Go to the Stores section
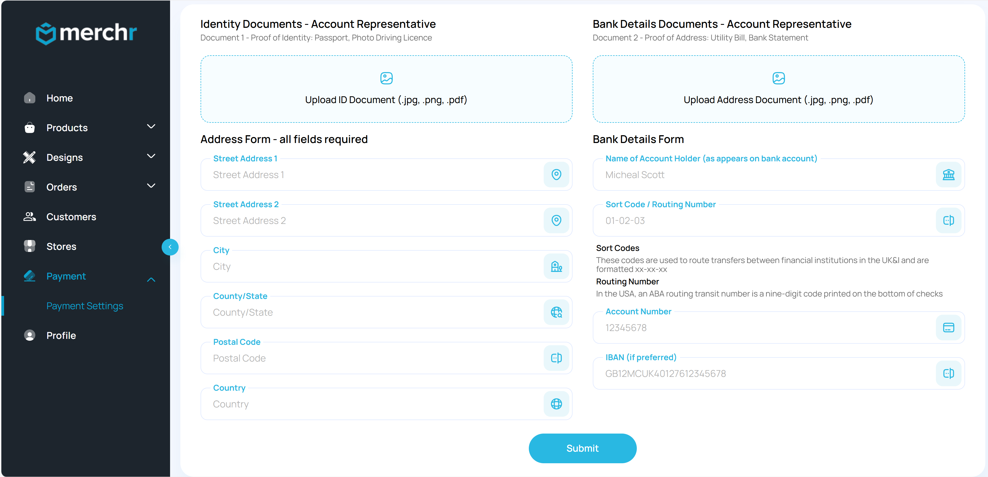Image resolution: width=988 pixels, height=477 pixels. click(61, 247)
